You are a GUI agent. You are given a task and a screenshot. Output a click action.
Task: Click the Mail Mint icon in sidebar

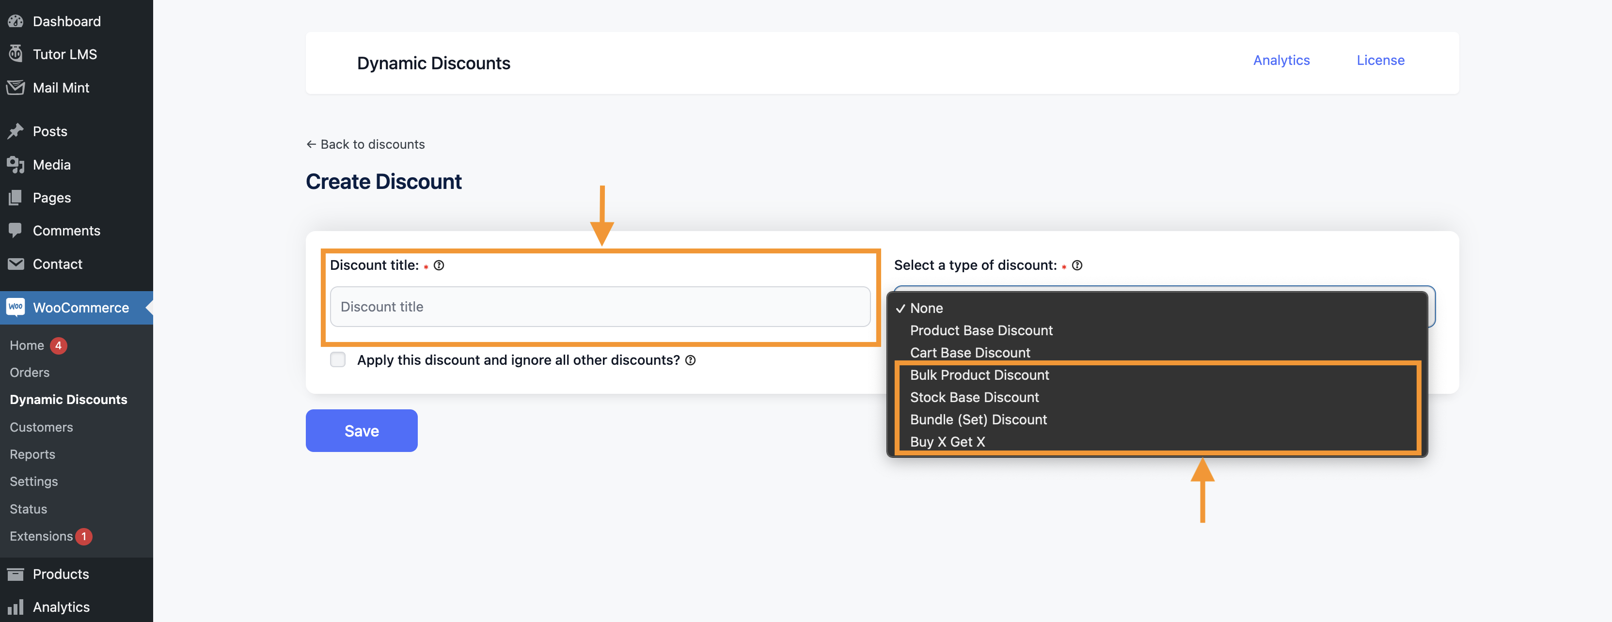(16, 87)
